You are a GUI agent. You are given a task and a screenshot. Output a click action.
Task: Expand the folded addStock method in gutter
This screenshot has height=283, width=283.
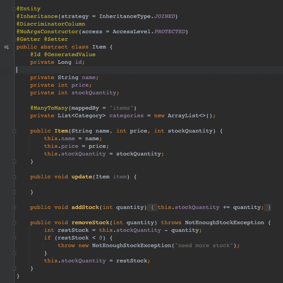click(14, 207)
